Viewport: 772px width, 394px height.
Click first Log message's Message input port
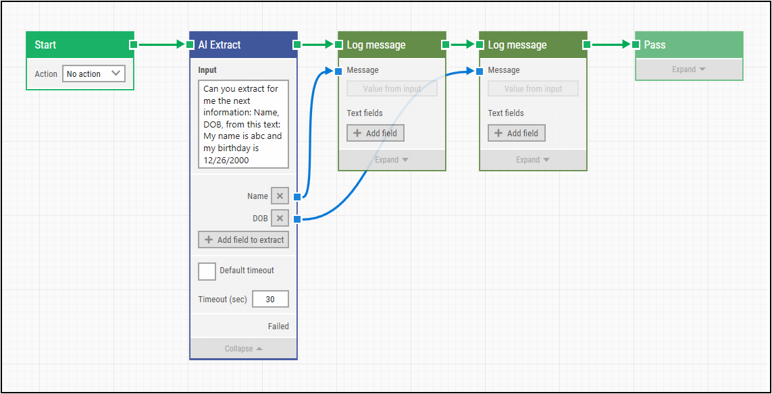click(338, 71)
